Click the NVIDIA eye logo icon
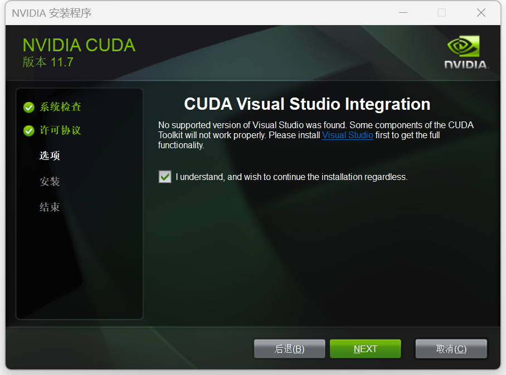This screenshot has height=375, width=506. tap(464, 46)
